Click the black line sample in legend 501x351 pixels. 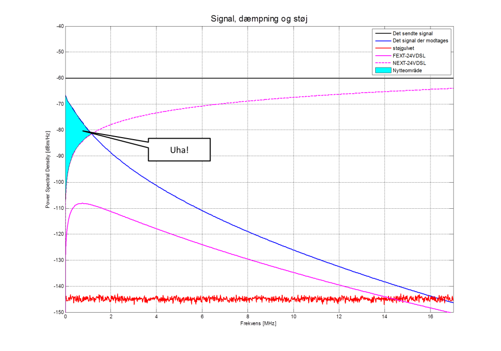pos(383,33)
